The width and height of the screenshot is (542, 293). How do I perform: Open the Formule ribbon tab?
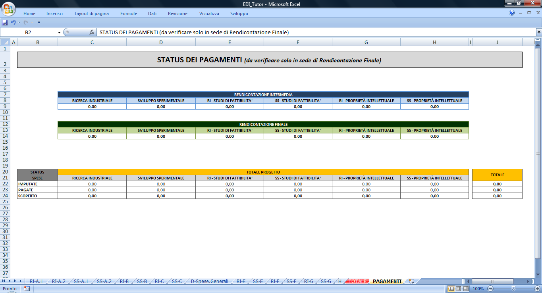point(129,13)
